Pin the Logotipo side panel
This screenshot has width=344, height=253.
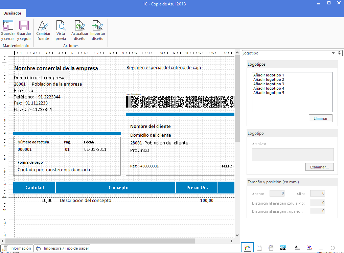pyautogui.click(x=339, y=53)
